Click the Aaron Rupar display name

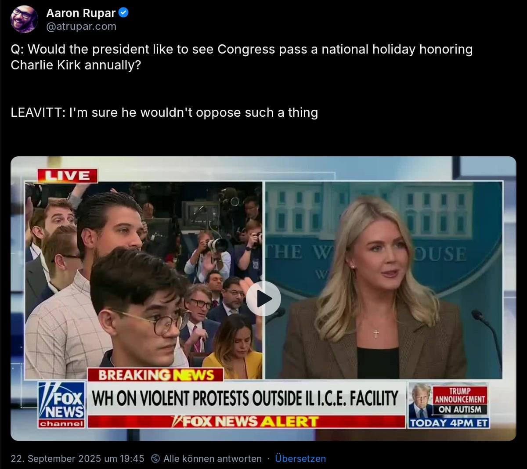pos(81,13)
